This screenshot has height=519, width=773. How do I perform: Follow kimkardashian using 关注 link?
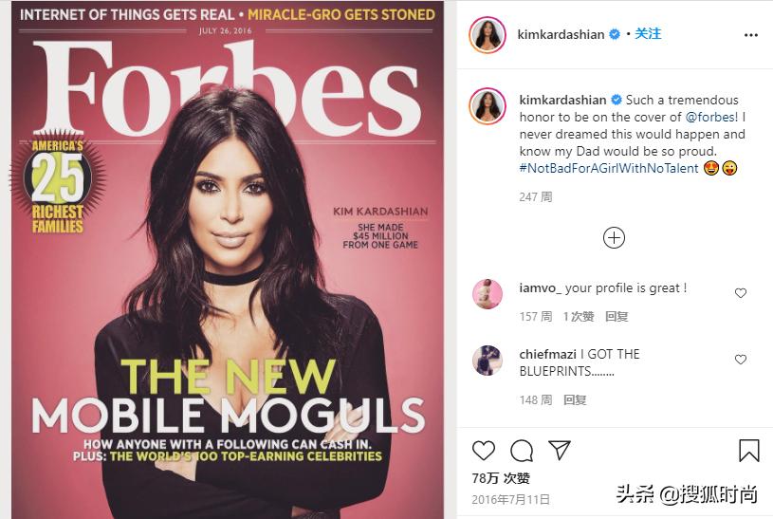[x=648, y=34]
